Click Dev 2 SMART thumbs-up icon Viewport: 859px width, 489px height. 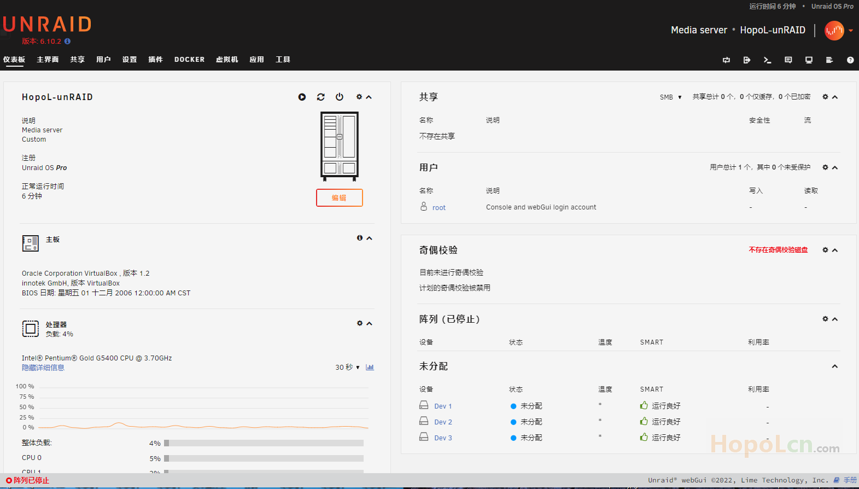click(x=644, y=421)
